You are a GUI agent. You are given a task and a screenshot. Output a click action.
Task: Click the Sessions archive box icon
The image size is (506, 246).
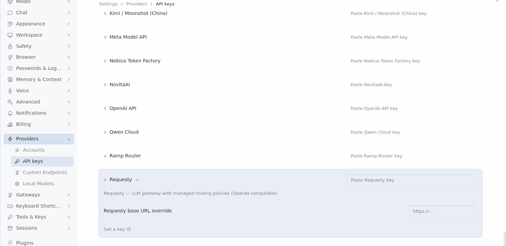(10, 228)
